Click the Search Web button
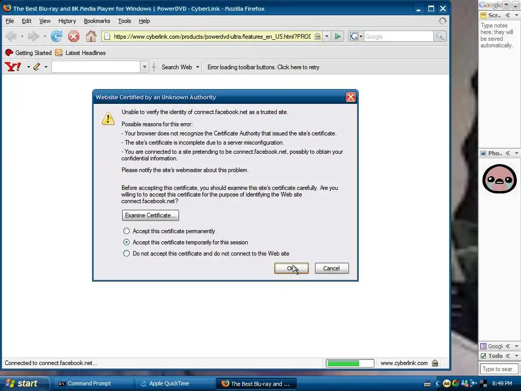 177,67
